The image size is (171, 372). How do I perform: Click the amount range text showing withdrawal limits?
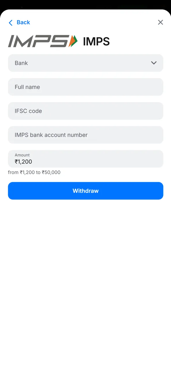click(x=34, y=172)
